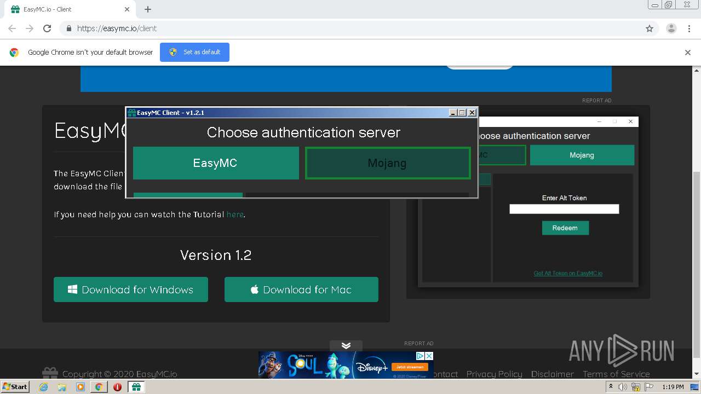Open Chrome profile avatar
Viewport: 701px width, 394px height.
(671, 28)
